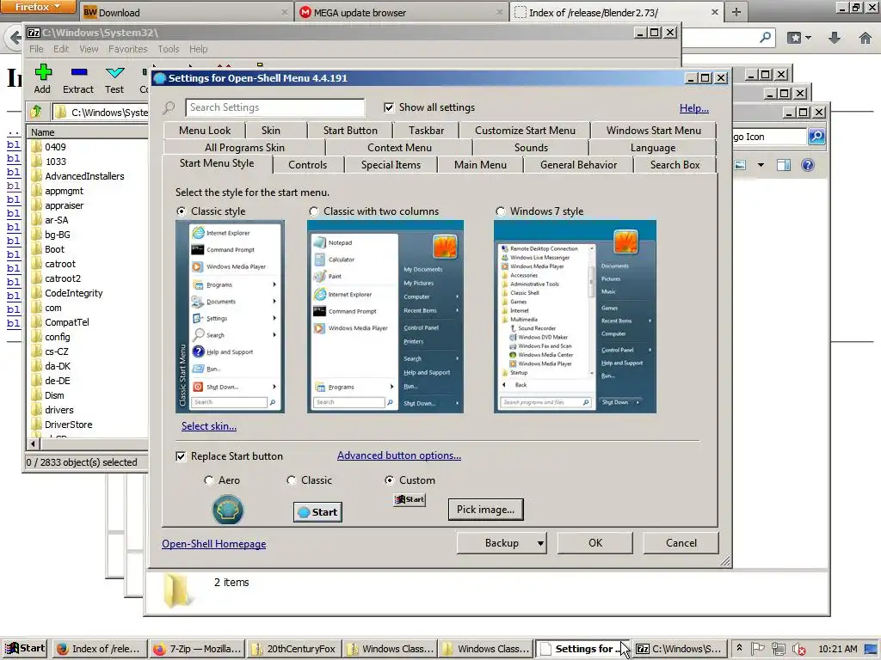Open the Start Button tab
The image size is (881, 660).
pyautogui.click(x=350, y=131)
